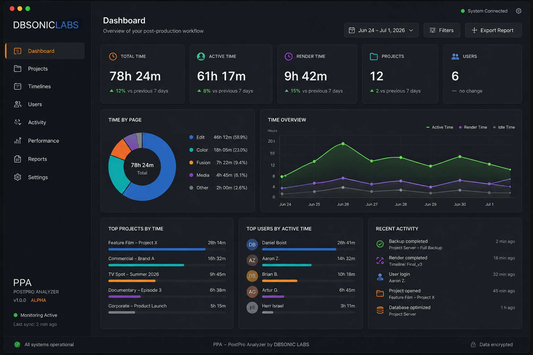The height and width of the screenshot is (355, 533).
Task: Click the ALPHA version label
Action: click(x=39, y=300)
